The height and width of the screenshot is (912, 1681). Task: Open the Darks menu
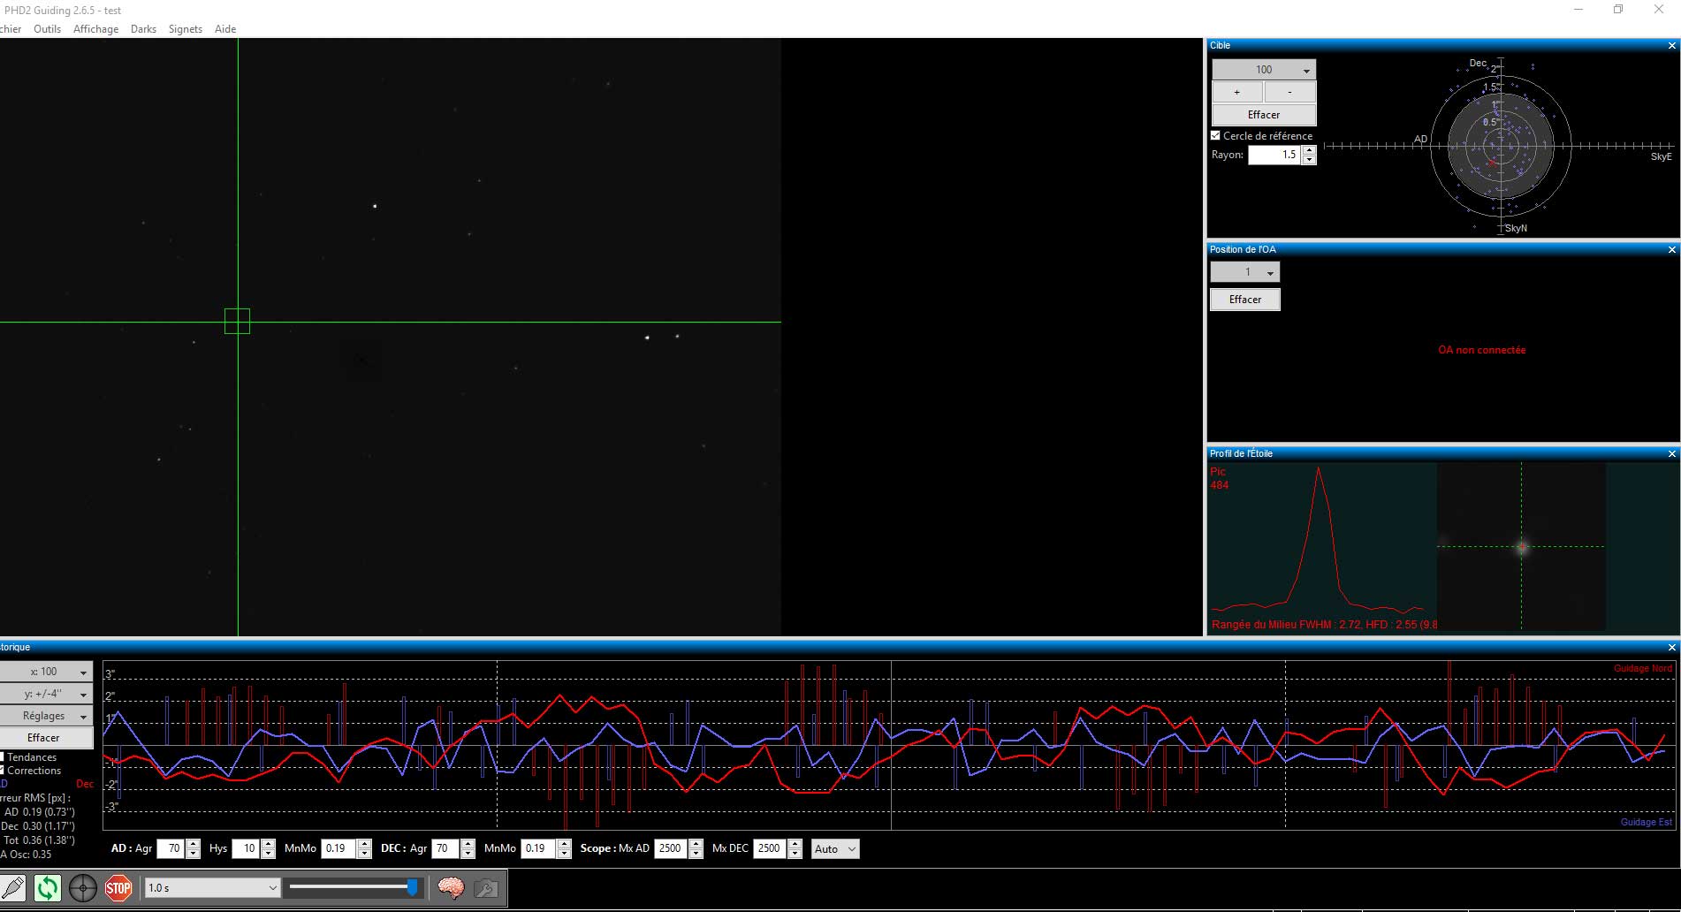point(143,29)
